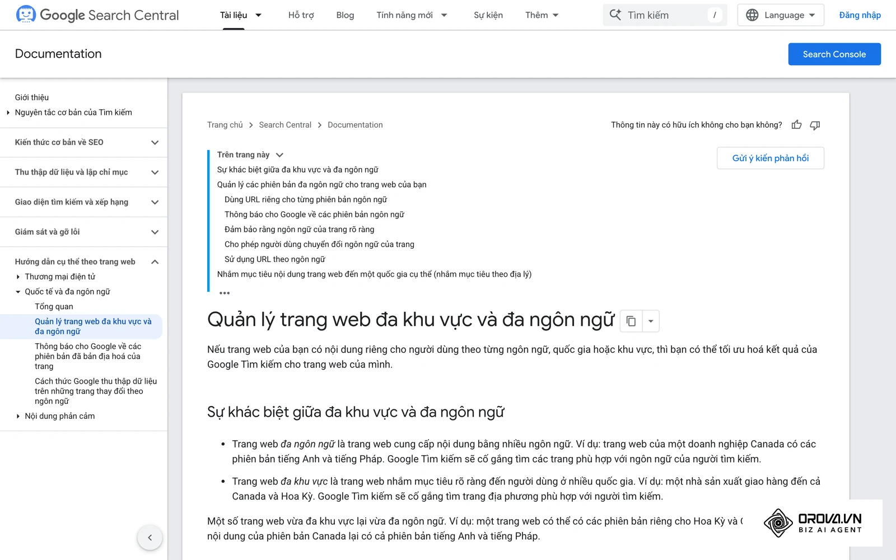Select Quản lý trang web đa khu vực sidebar item

[x=93, y=326]
